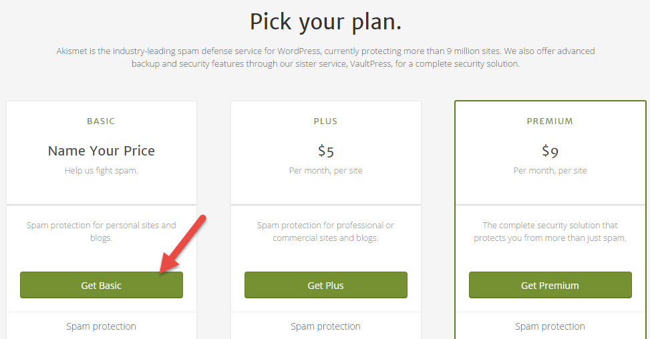
Task: Click Spam protection feature under Get Plus
Action: coord(325,326)
